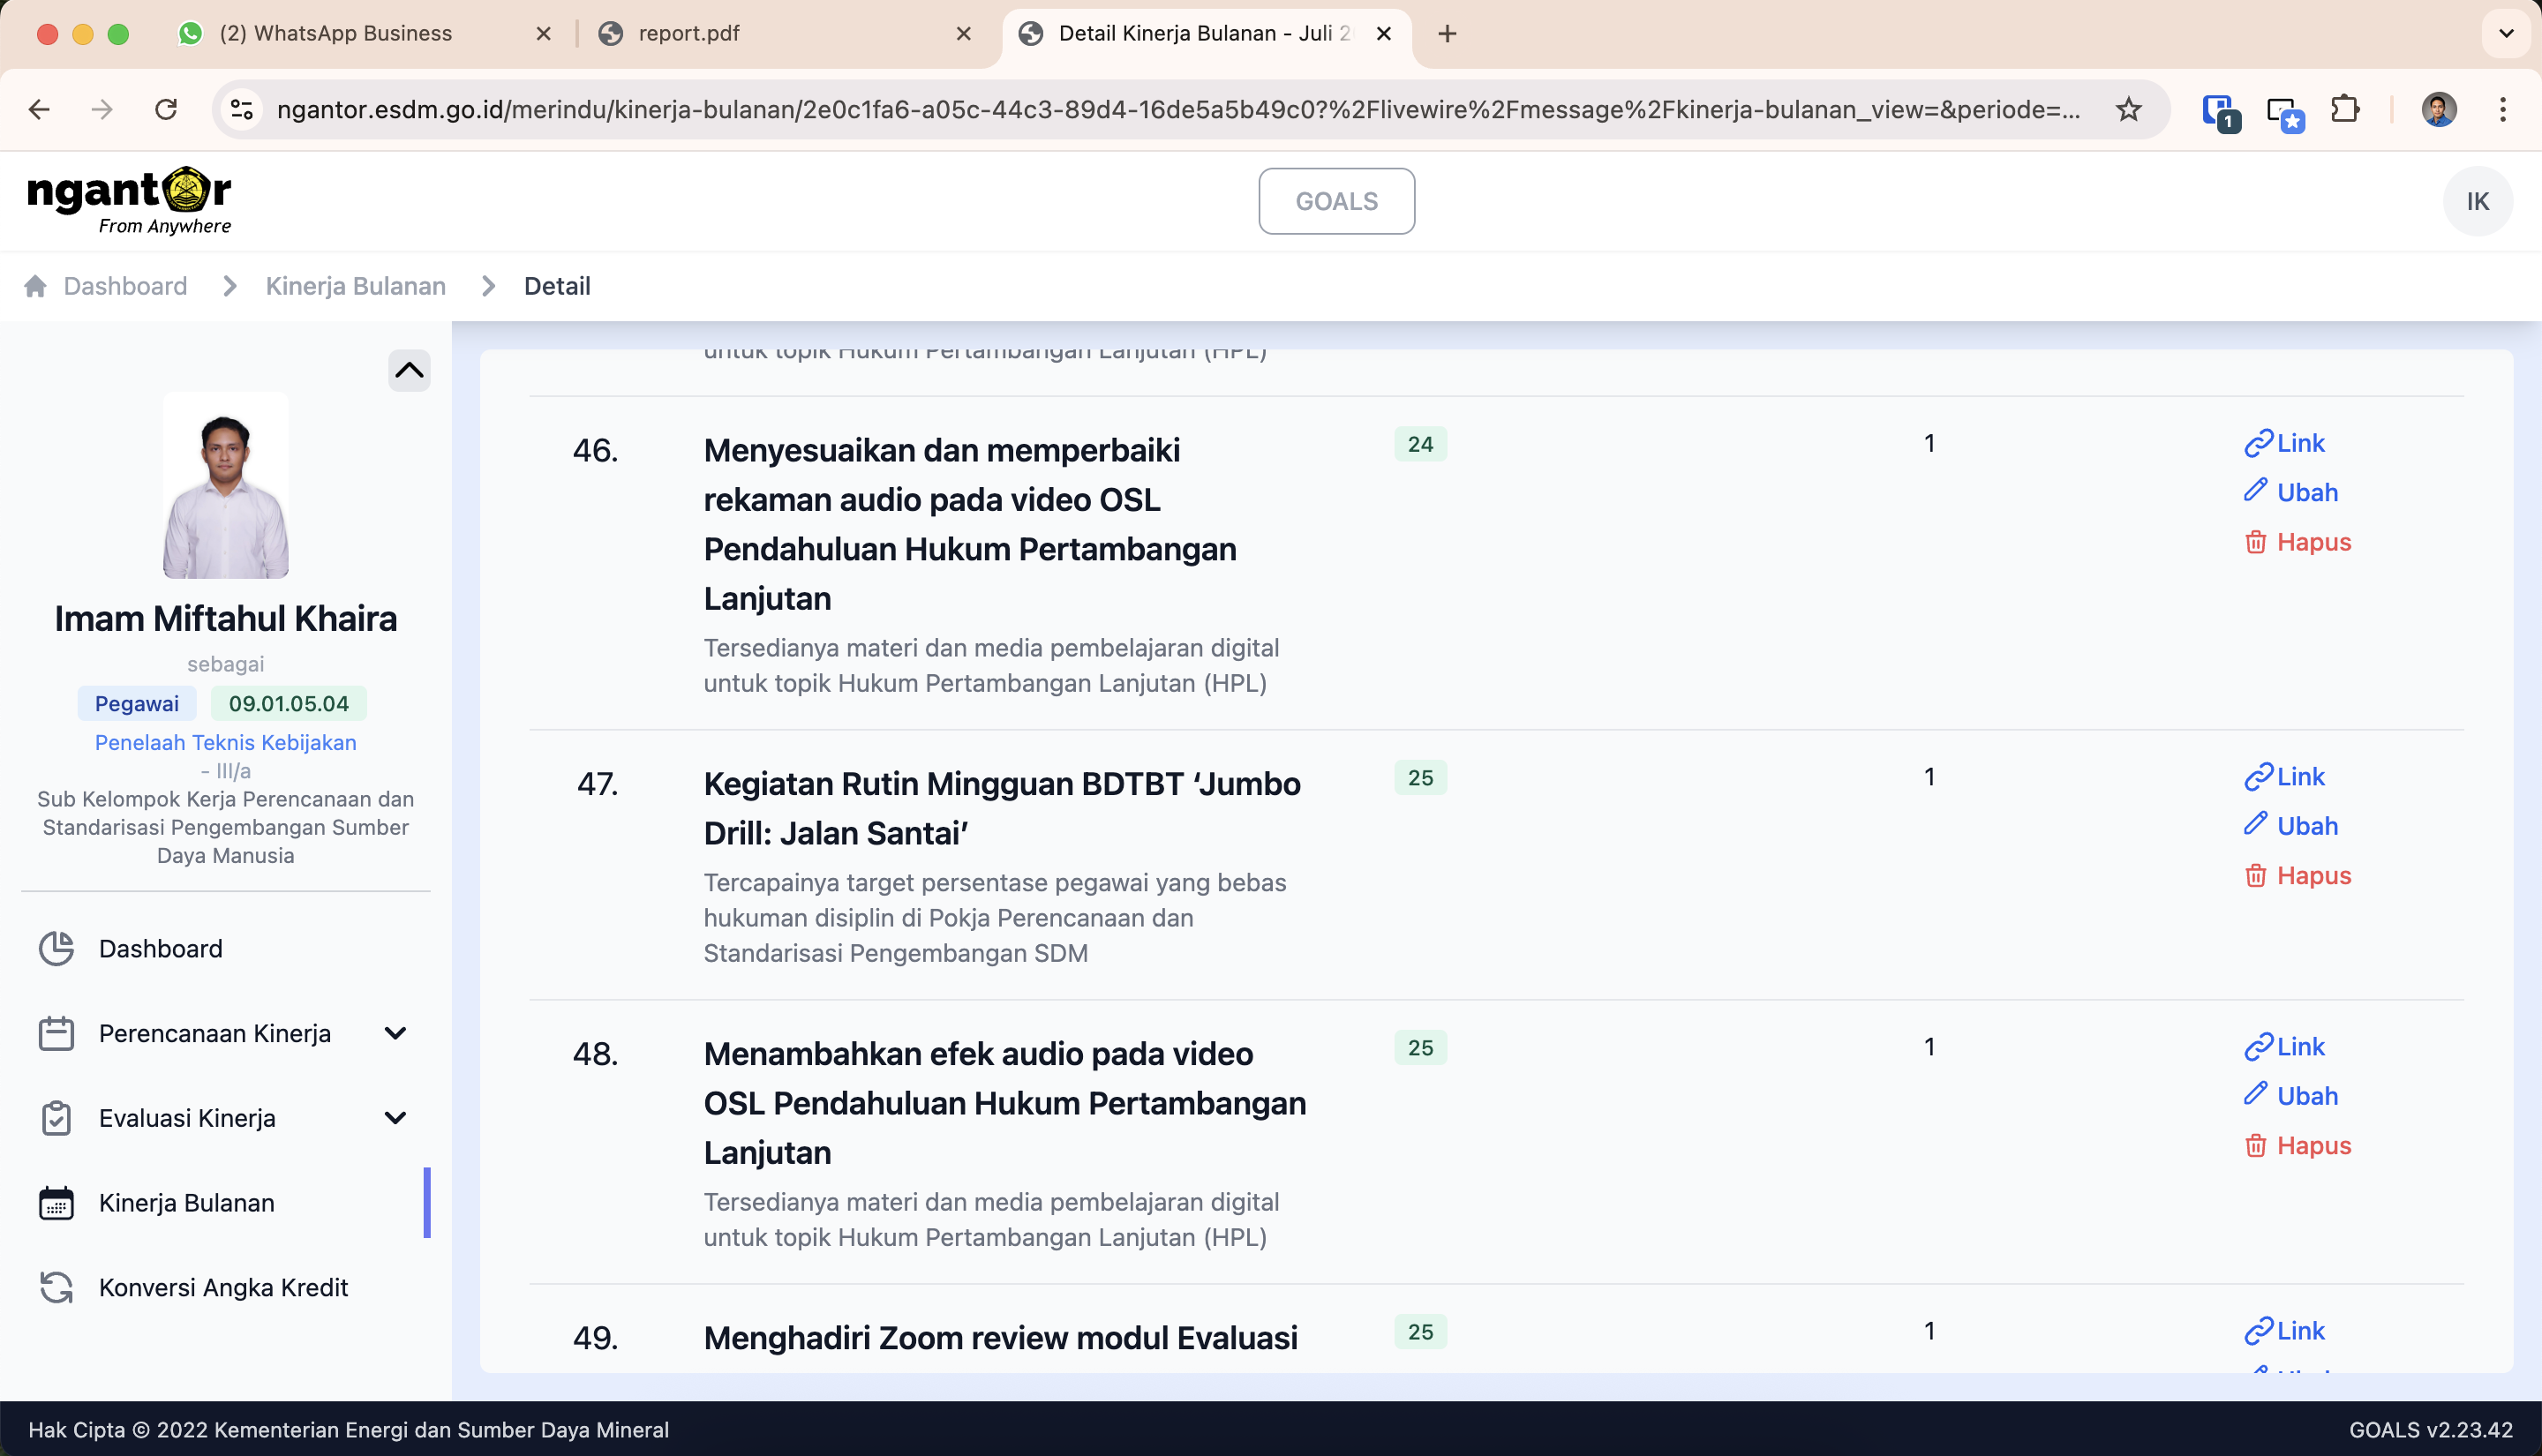Click the trash Hapus icon for item 46
Image resolution: width=2542 pixels, height=1456 pixels.
click(x=2255, y=542)
